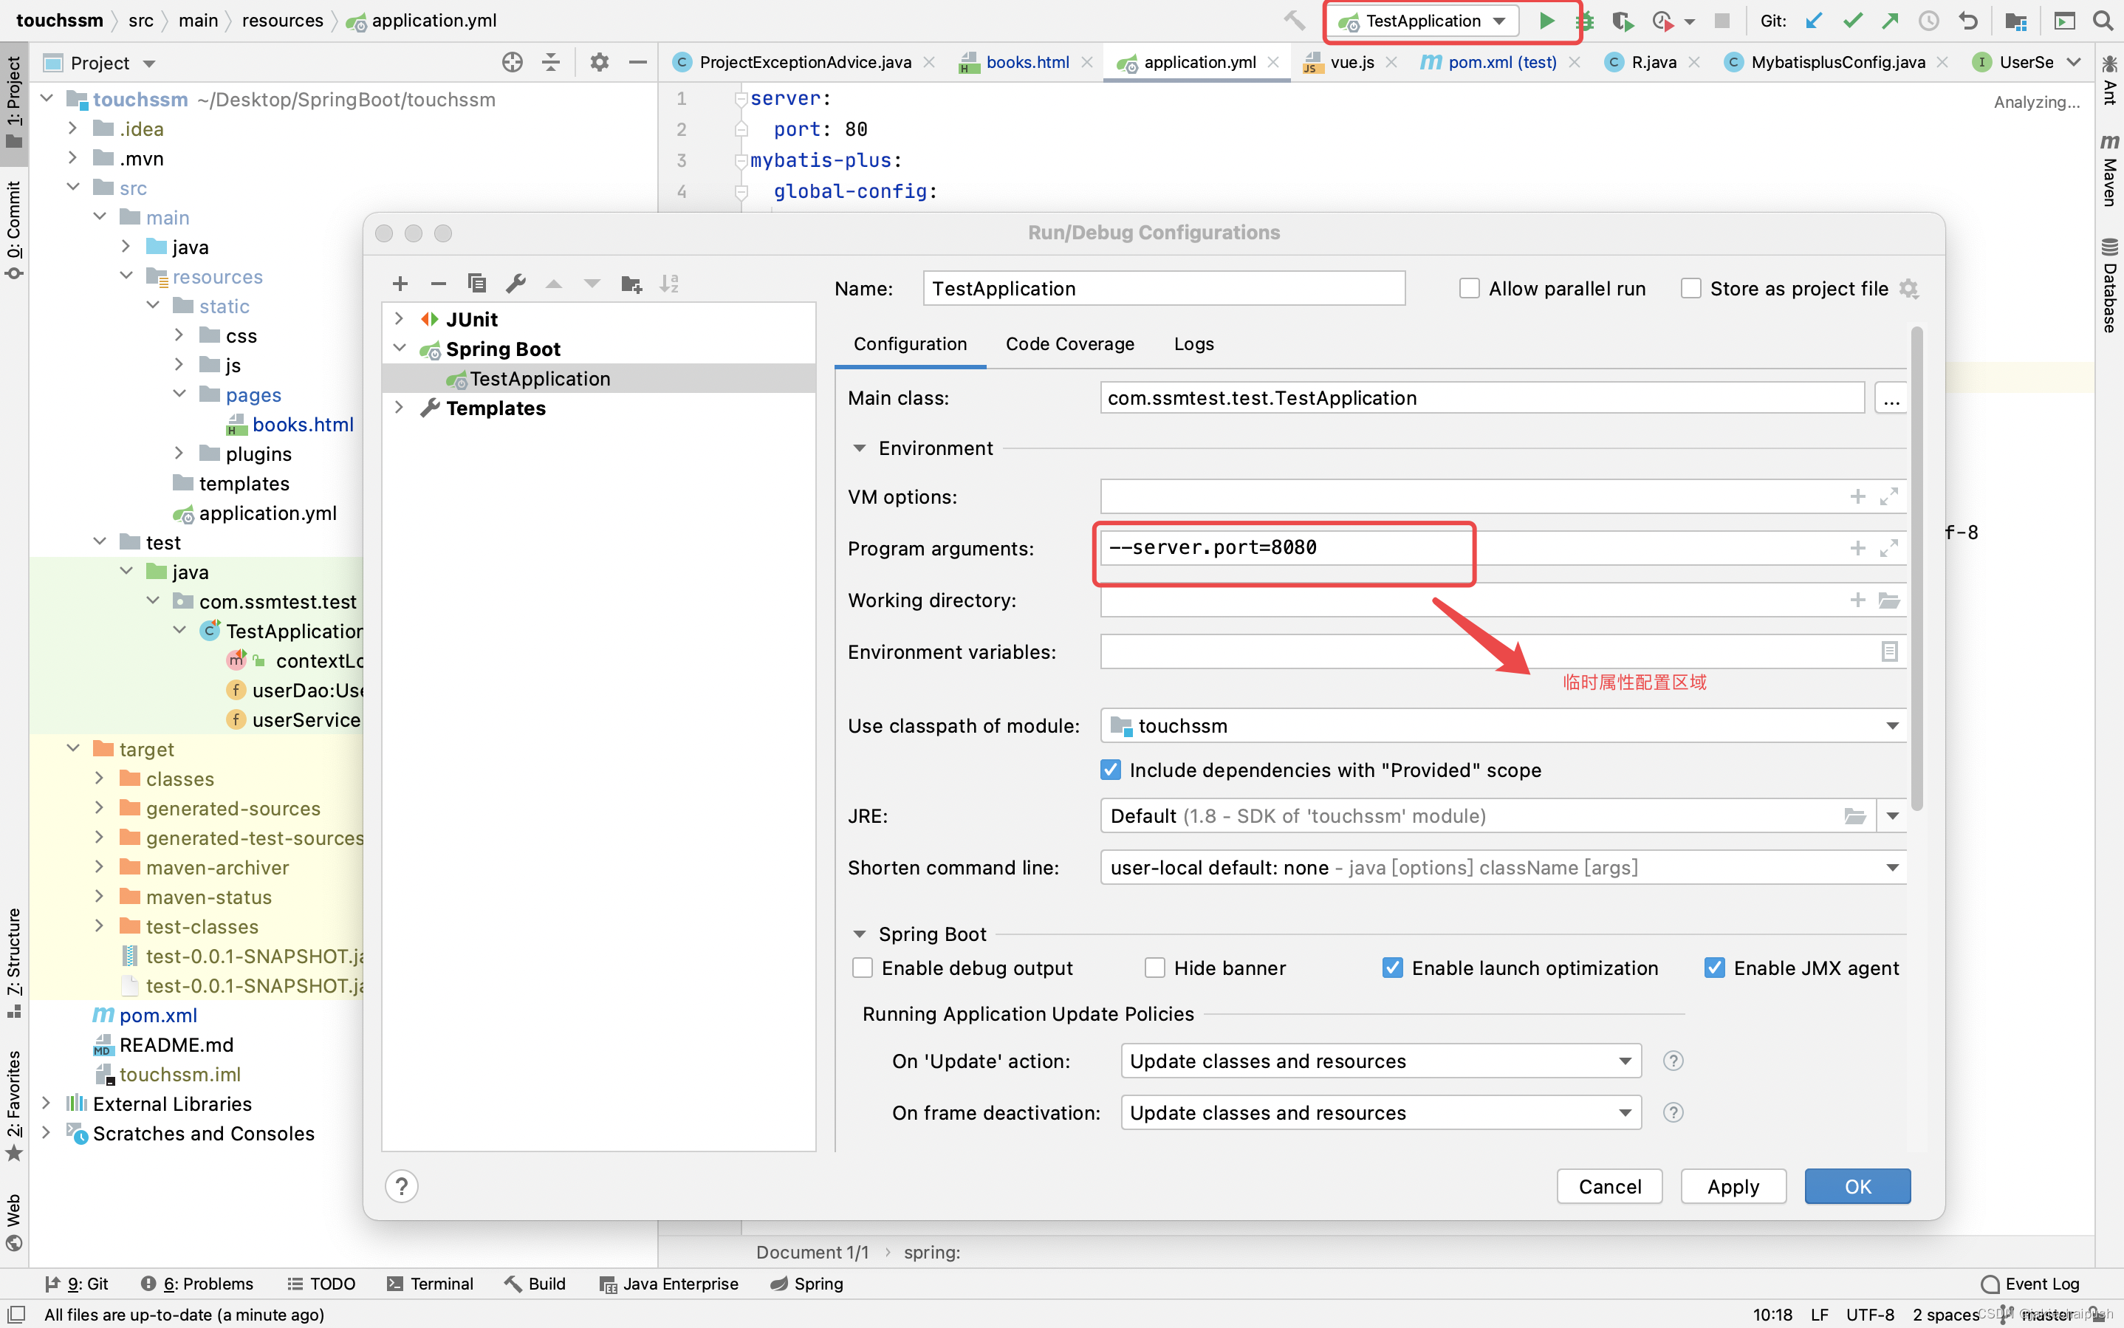Click the green Run button in toolbar
The height and width of the screenshot is (1328, 2124).
(x=1546, y=20)
